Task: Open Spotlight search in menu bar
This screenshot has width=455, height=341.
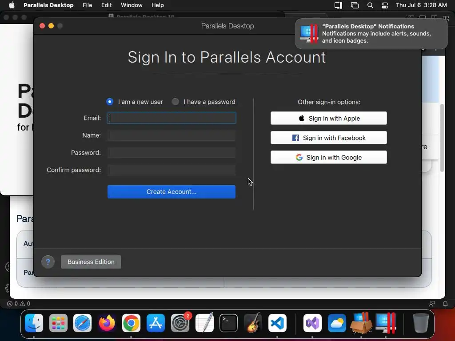Action: (x=370, y=5)
